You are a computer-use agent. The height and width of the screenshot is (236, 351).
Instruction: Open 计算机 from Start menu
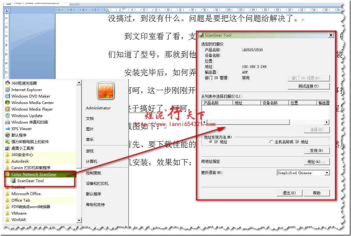(x=92, y=161)
